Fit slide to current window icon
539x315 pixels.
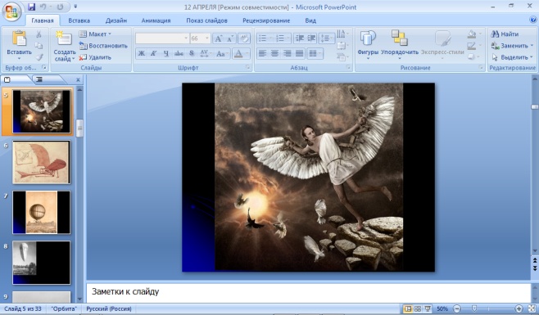pos(532,308)
